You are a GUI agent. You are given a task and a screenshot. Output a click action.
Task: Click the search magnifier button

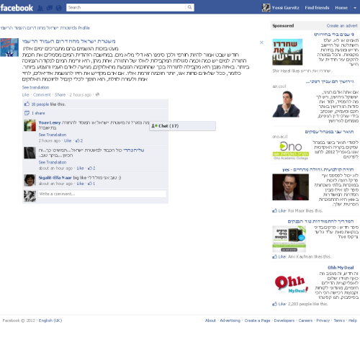(x=189, y=7)
